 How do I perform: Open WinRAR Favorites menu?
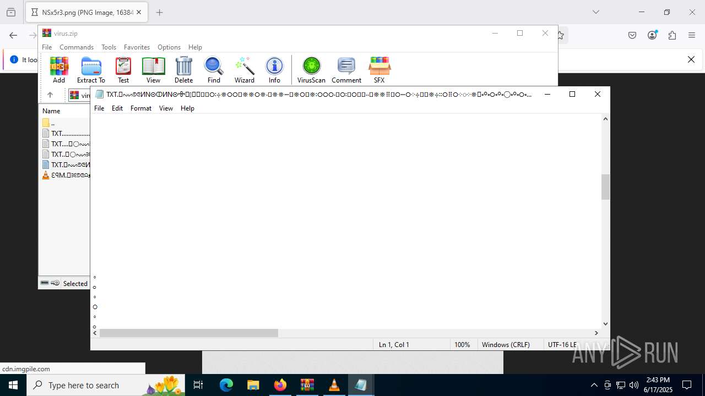tap(137, 47)
